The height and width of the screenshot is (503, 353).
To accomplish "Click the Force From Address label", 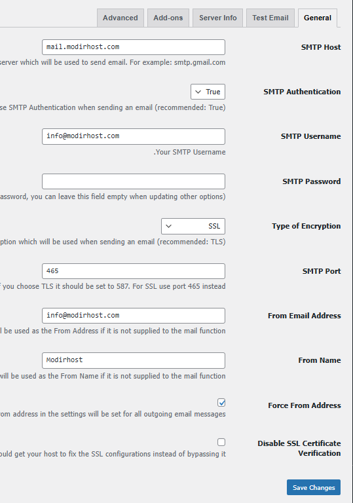I will (305, 405).
